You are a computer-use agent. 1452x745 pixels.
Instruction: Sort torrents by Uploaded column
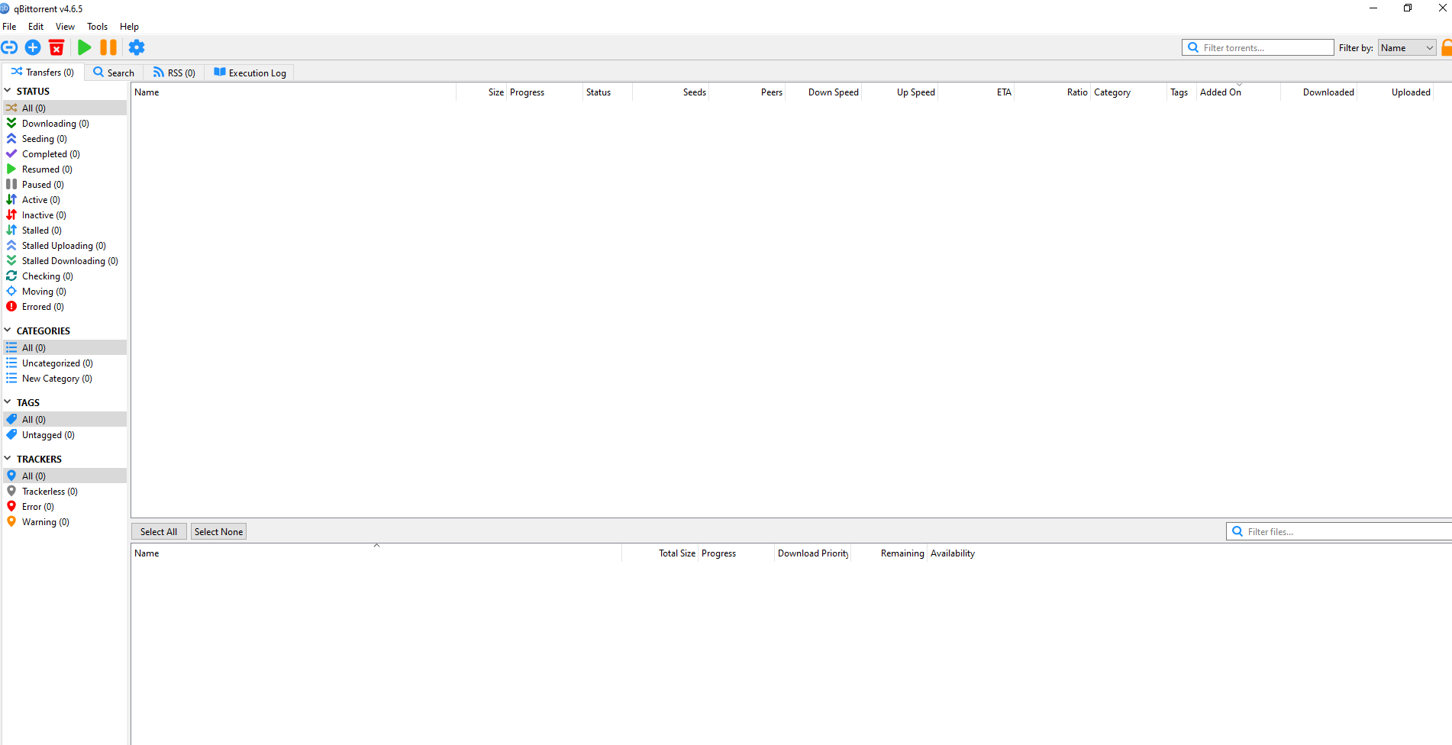coord(1396,92)
